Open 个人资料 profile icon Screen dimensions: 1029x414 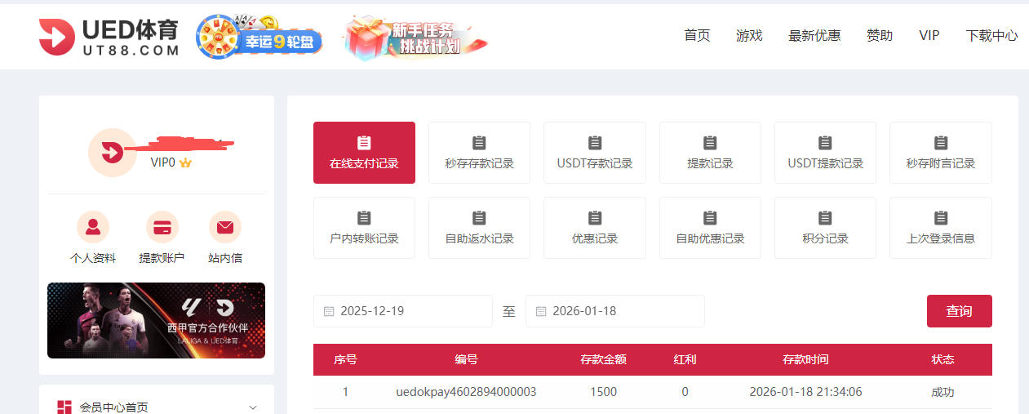click(93, 227)
